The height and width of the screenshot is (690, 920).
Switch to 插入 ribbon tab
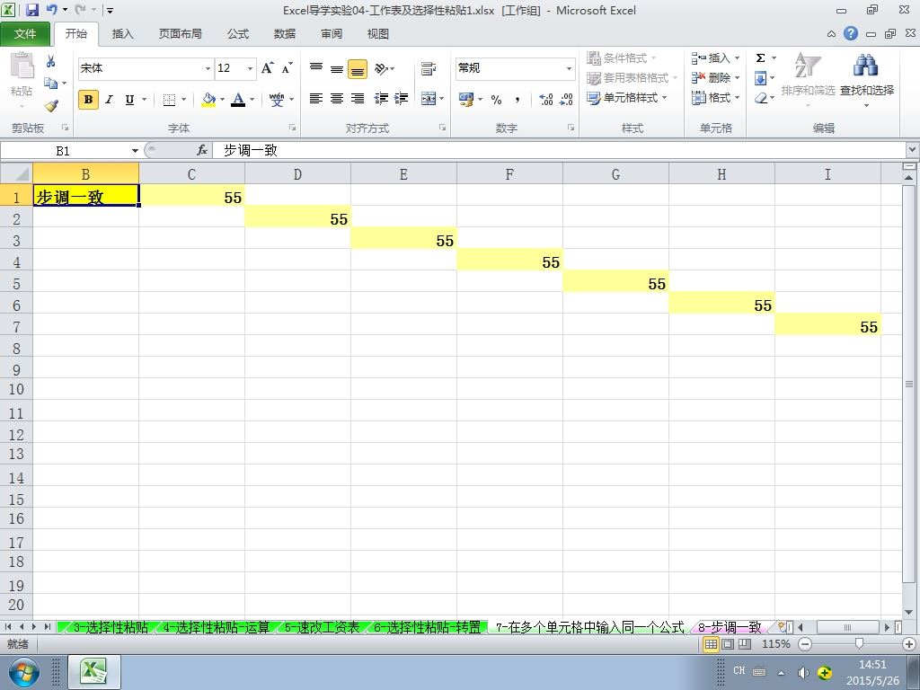(x=122, y=34)
